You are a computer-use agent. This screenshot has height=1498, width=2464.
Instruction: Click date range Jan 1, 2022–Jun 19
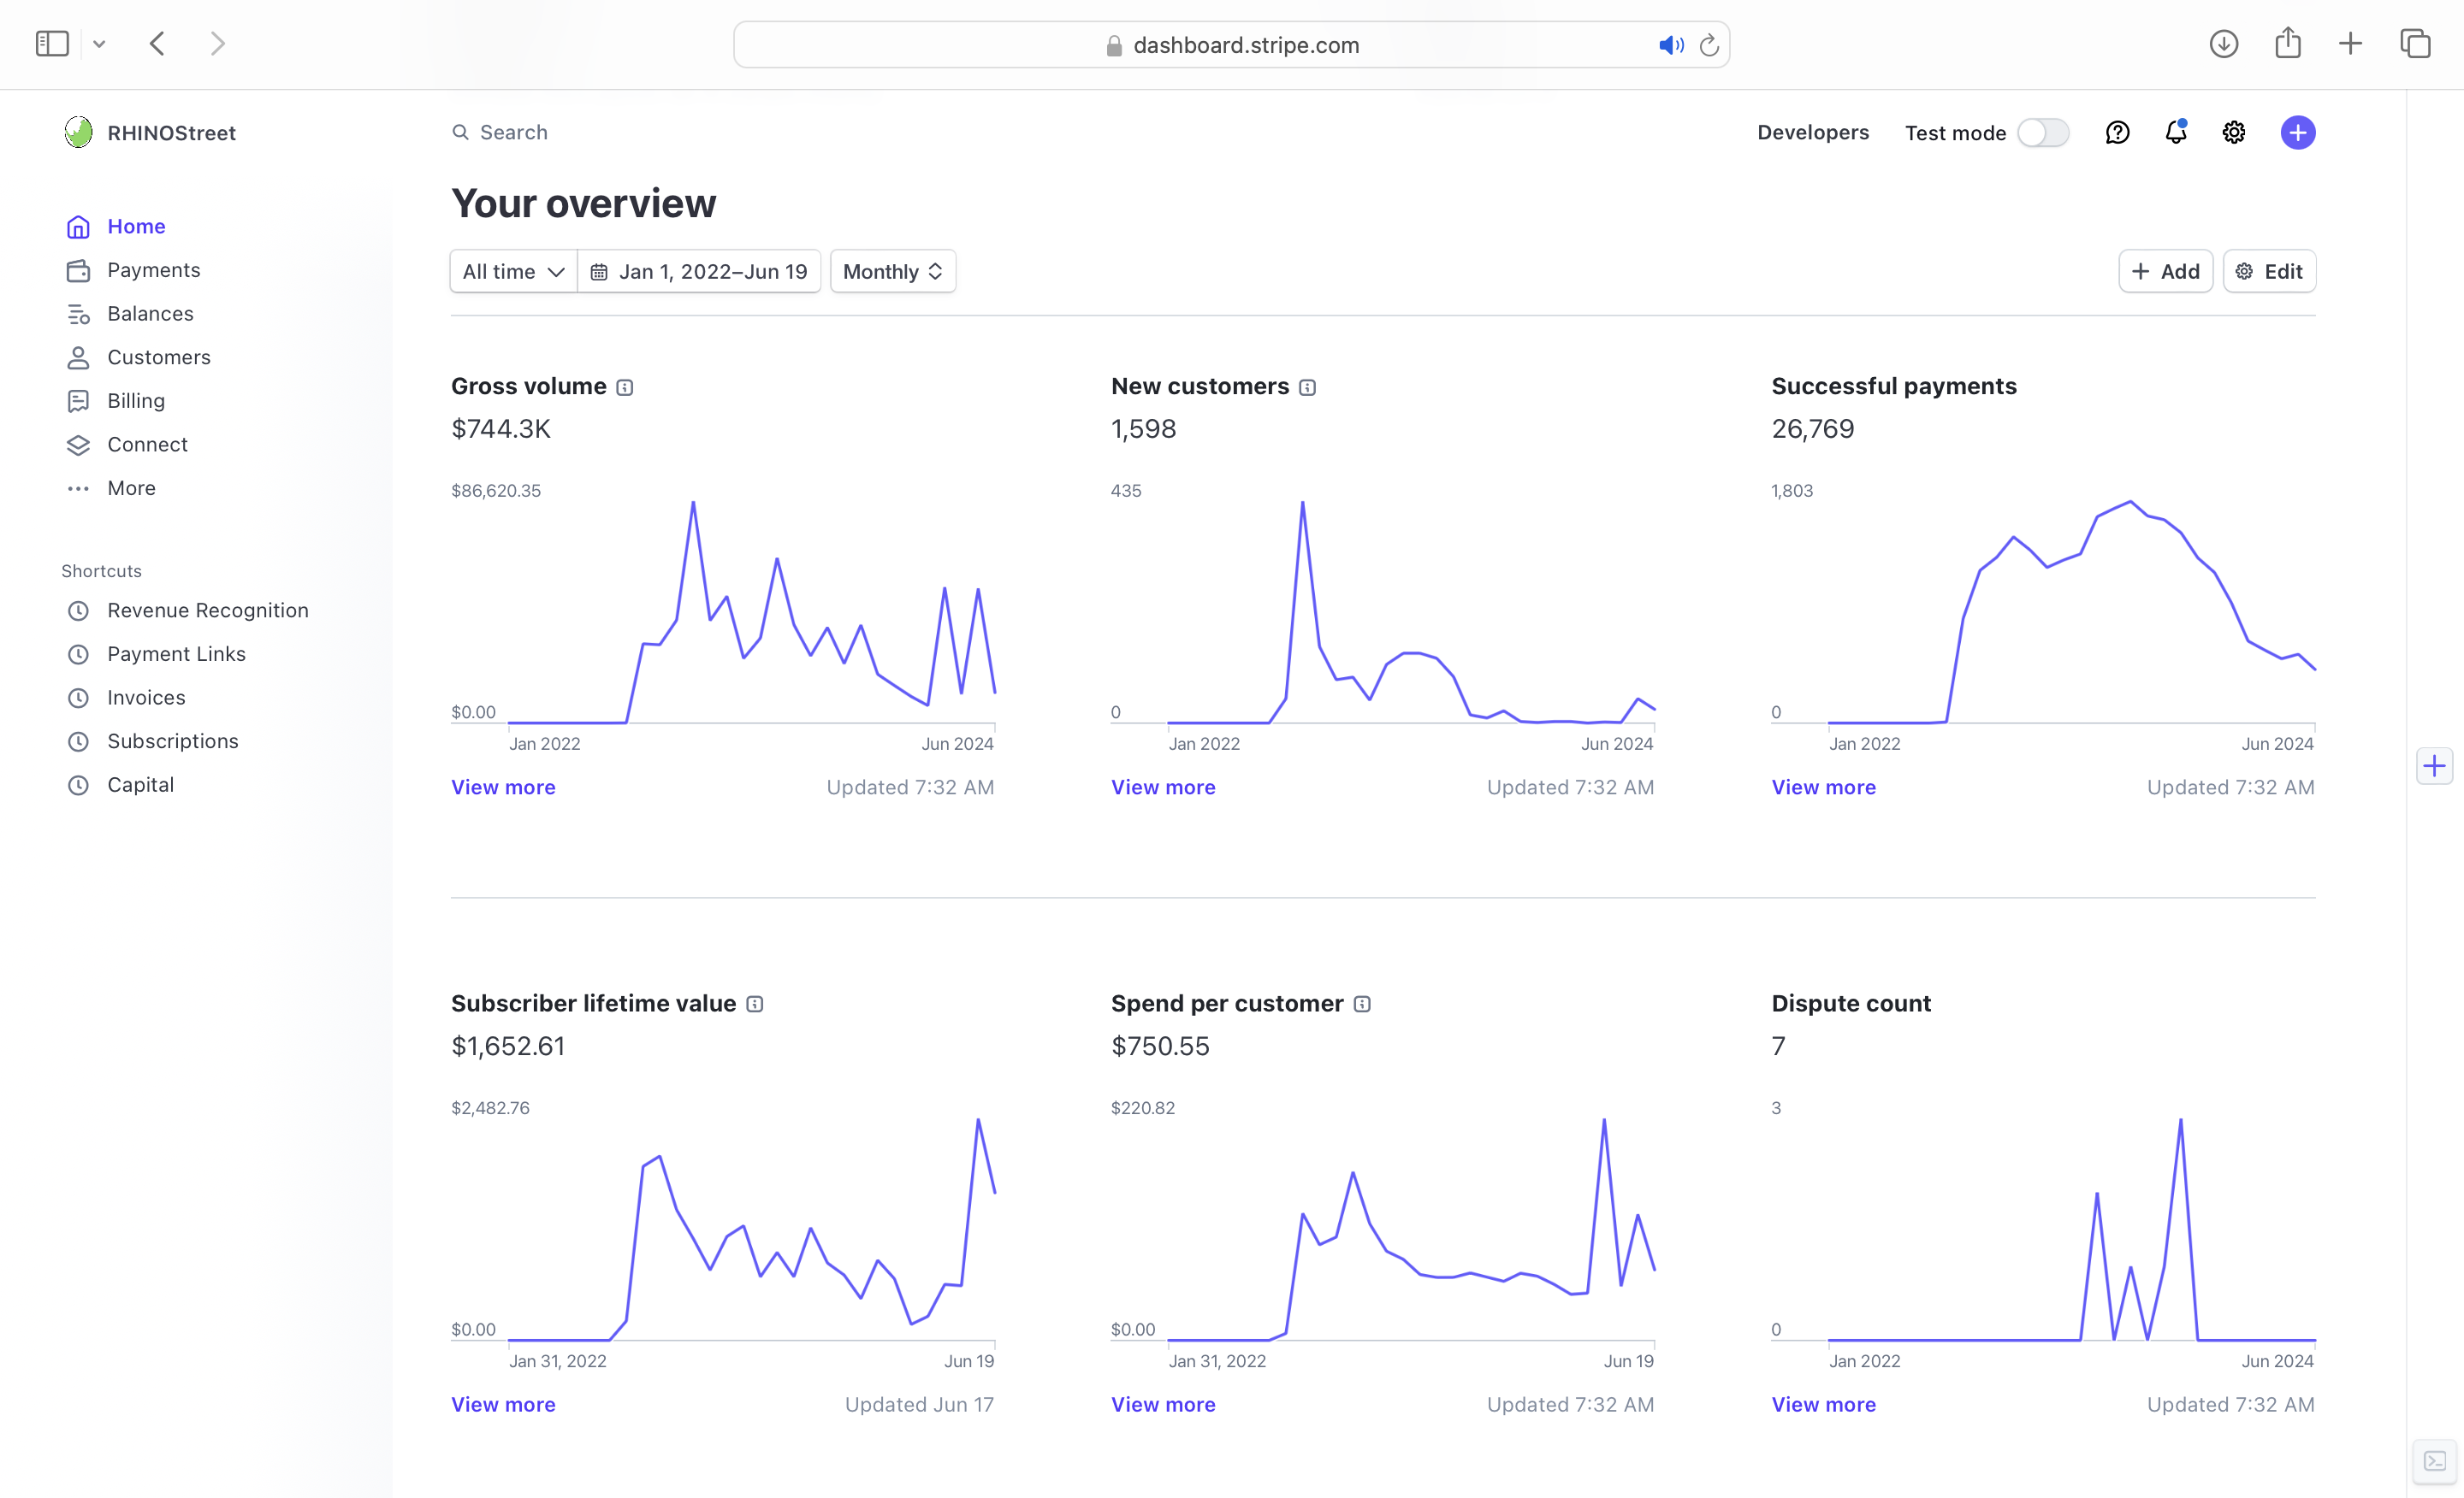(699, 271)
